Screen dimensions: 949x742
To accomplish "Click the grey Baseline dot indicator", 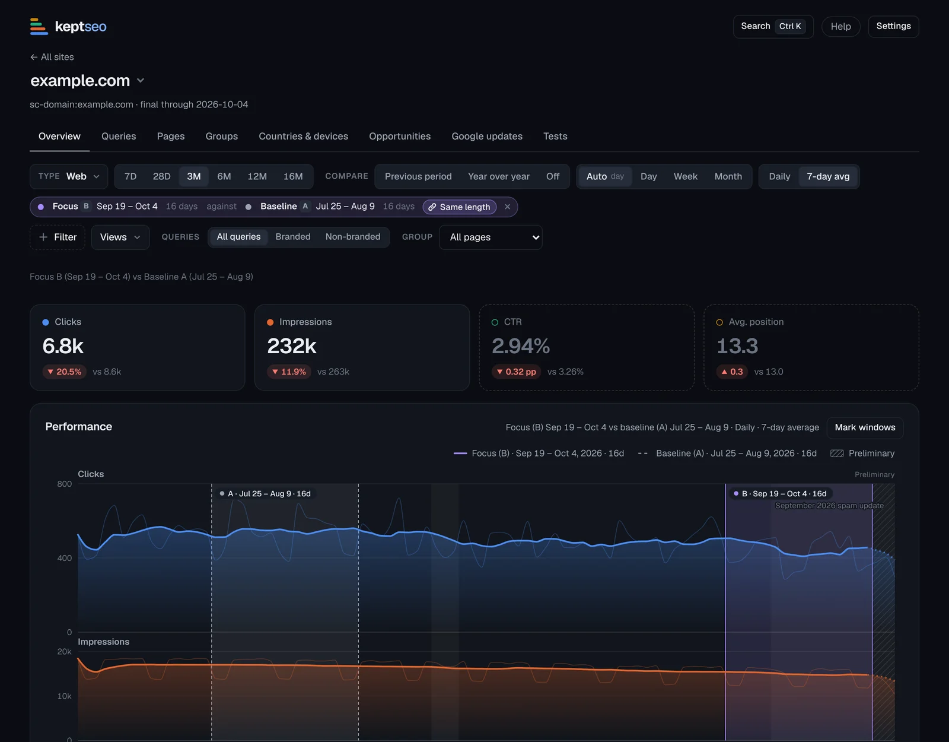I will (x=249, y=207).
